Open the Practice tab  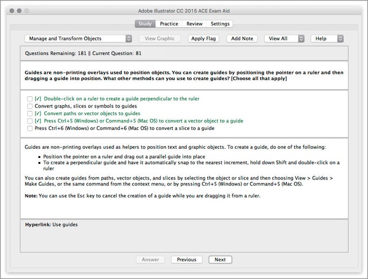[x=169, y=24]
